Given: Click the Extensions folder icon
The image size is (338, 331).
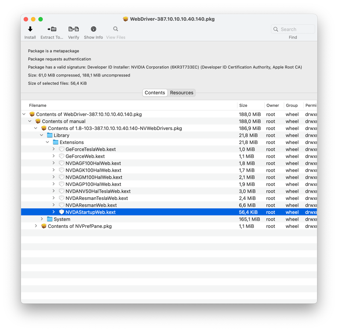Looking at the screenshot, I should (56, 142).
